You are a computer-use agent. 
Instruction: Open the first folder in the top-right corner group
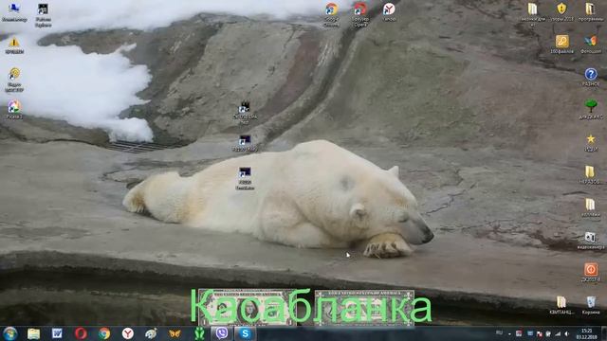pyautogui.click(x=533, y=15)
